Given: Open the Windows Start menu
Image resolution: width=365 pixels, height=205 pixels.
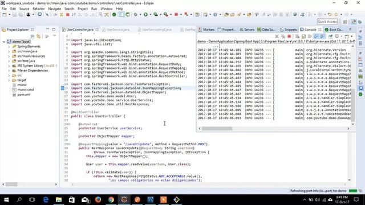Looking at the screenshot, I should (6, 200).
